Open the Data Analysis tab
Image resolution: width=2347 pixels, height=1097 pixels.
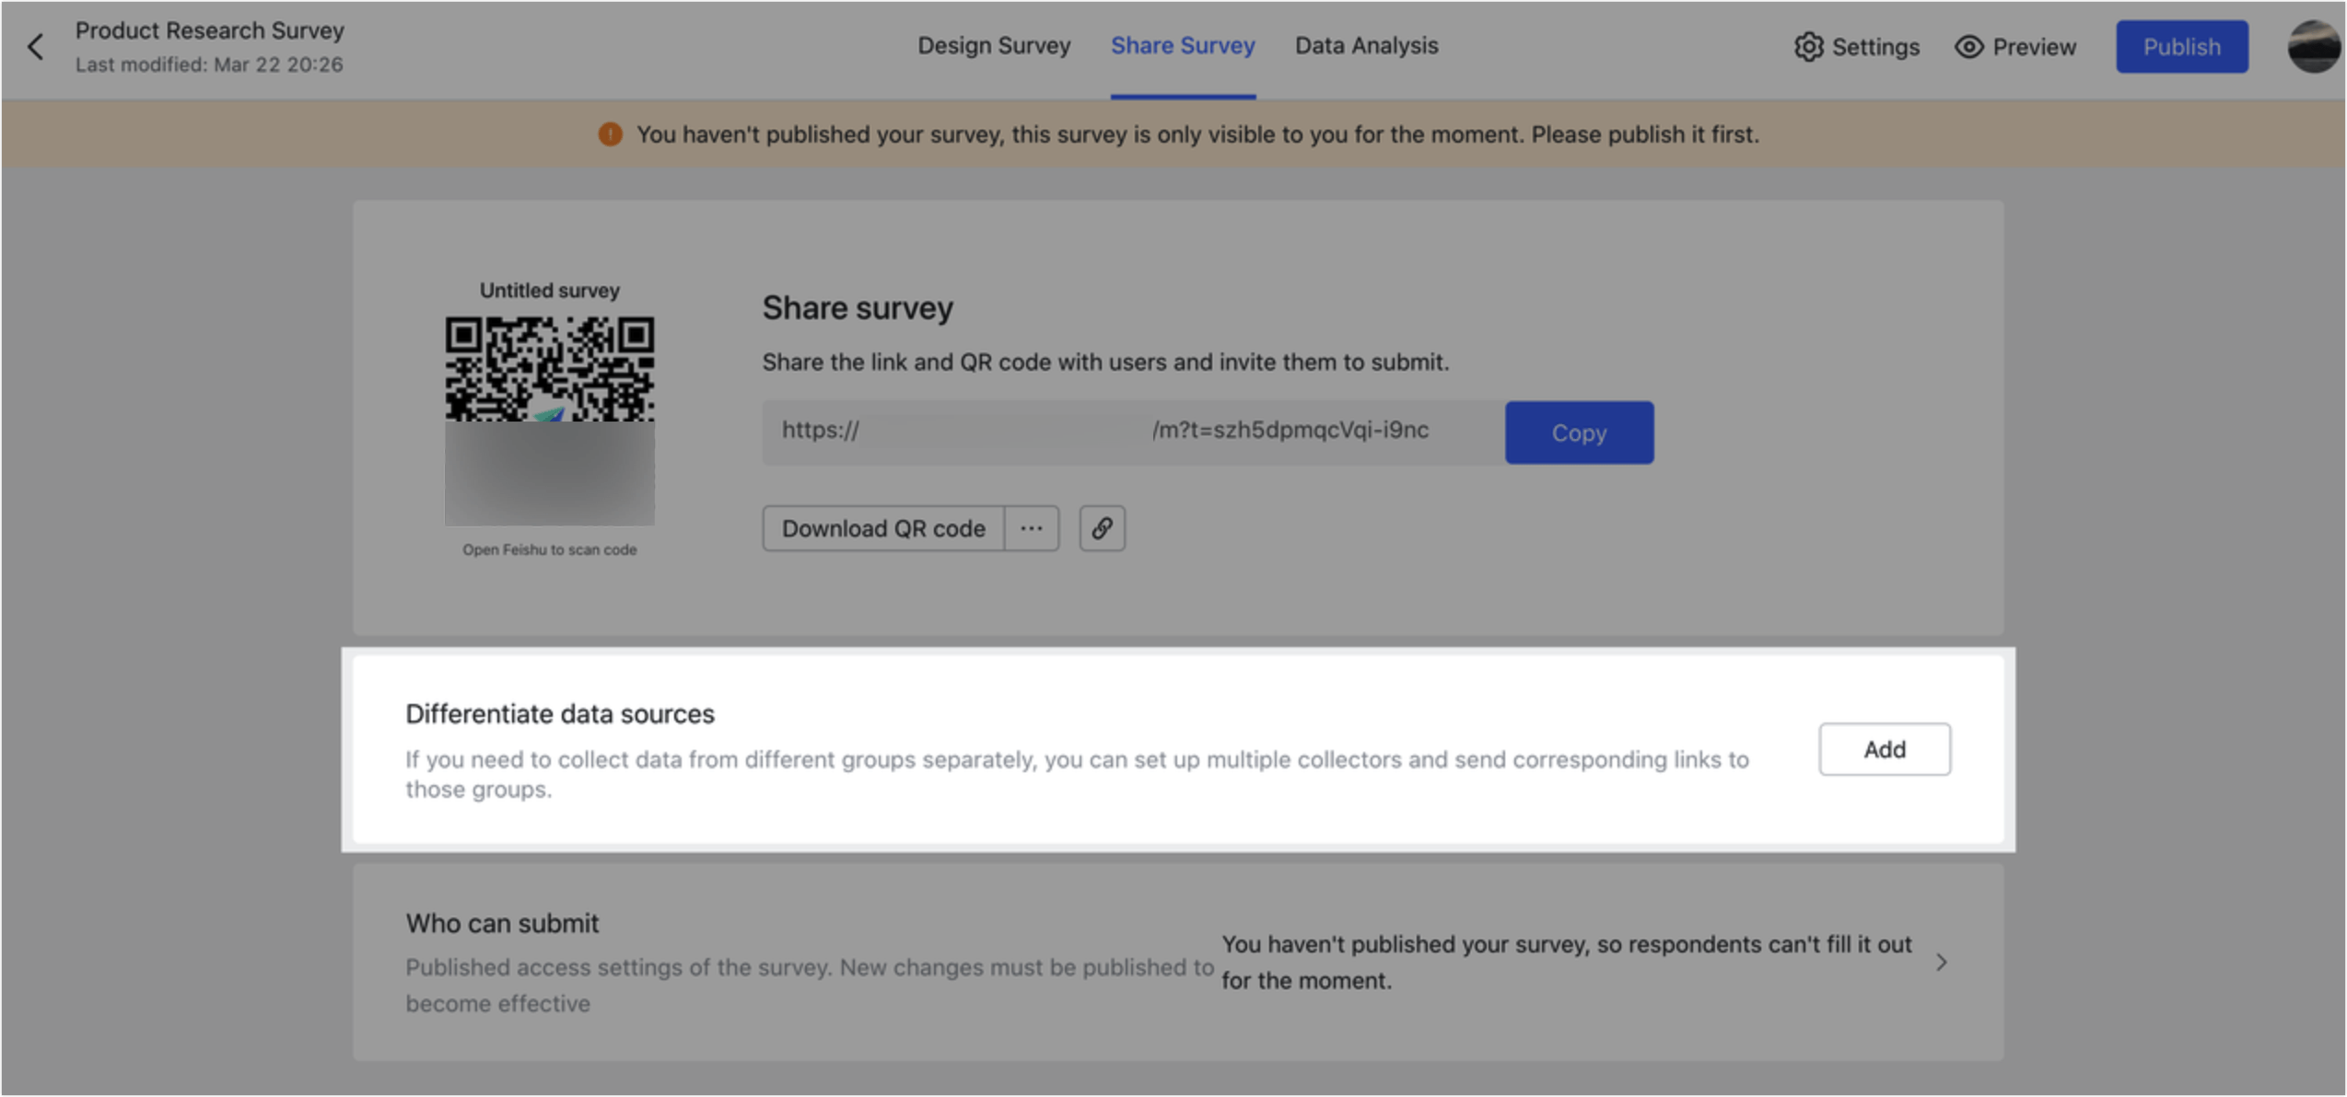click(1366, 46)
